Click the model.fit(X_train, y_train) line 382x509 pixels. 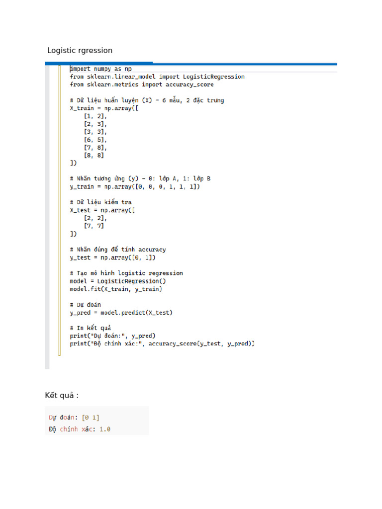pyautogui.click(x=116, y=289)
